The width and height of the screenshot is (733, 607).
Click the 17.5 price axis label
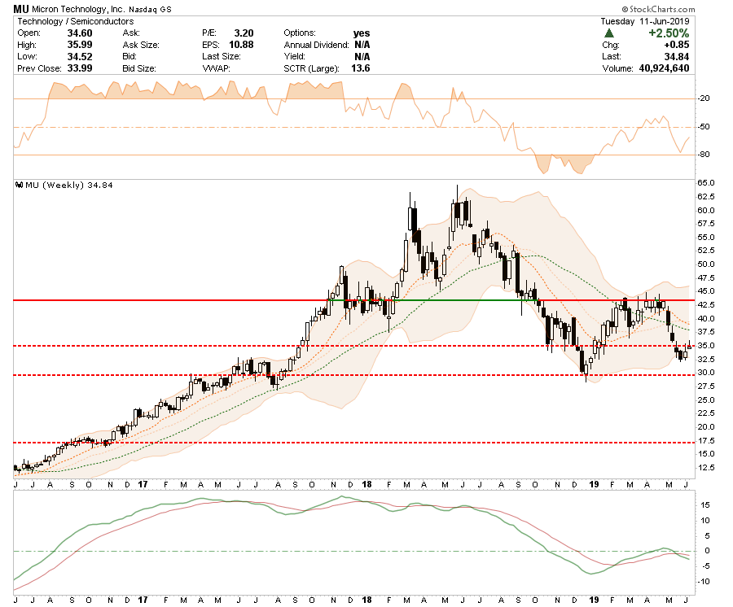point(706,441)
